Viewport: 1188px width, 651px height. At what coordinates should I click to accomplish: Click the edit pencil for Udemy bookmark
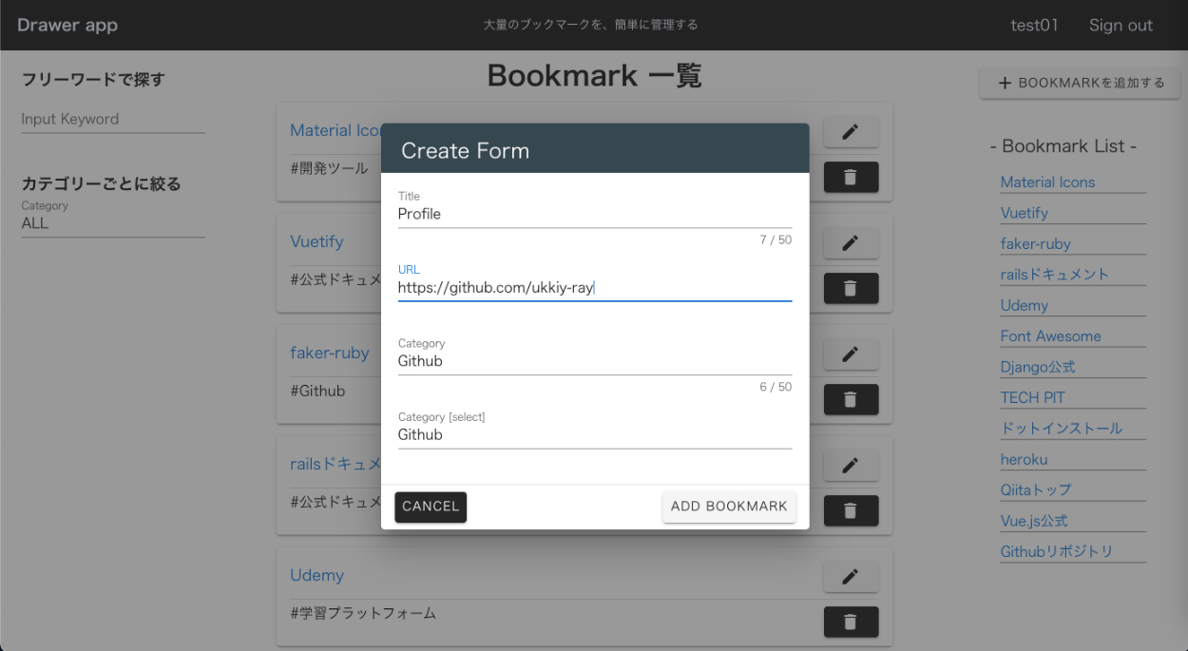pos(850,576)
